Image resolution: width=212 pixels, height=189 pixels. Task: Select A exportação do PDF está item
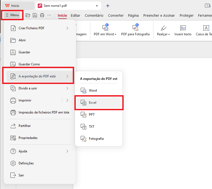[40, 76]
